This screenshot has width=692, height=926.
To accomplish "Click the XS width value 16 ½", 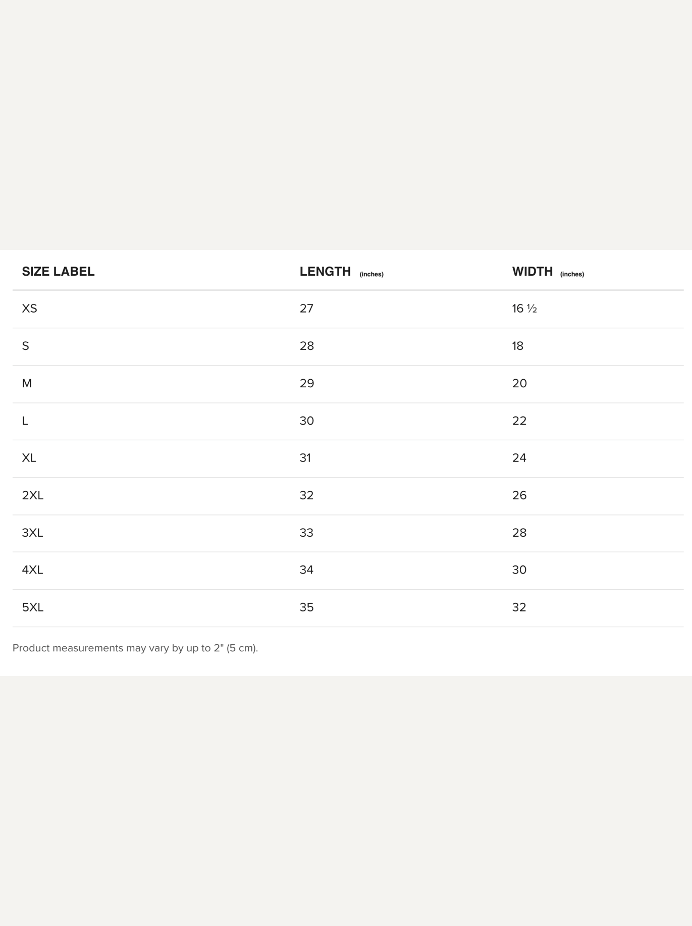I will [524, 308].
